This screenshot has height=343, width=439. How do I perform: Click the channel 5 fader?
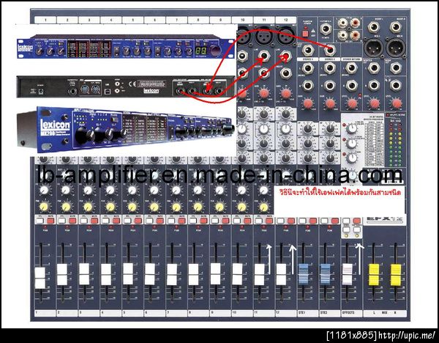[x=128, y=273]
